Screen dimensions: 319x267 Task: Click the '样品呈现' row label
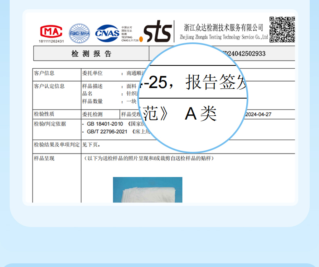tap(44, 158)
